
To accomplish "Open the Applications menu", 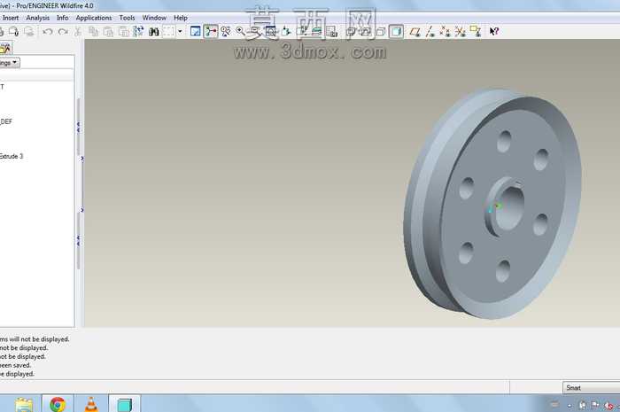I will 94,18.
